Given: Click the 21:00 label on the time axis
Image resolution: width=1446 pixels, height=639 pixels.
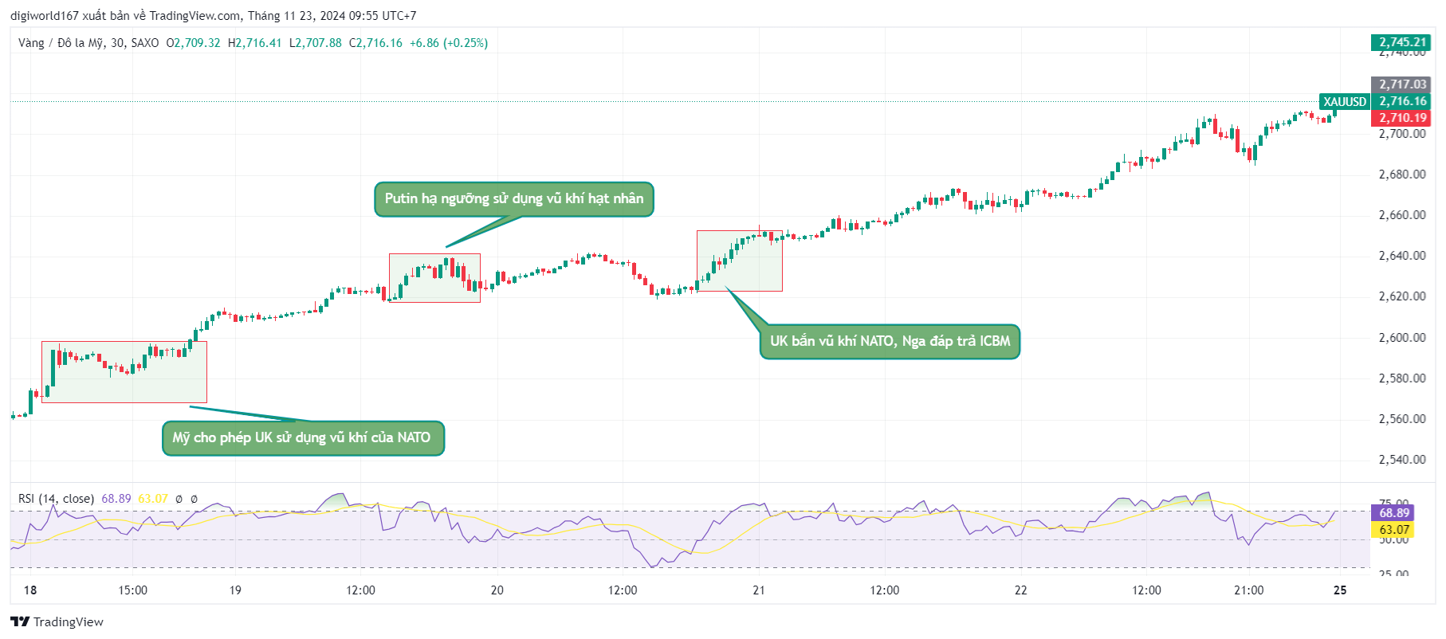Looking at the screenshot, I should pyautogui.click(x=1249, y=590).
